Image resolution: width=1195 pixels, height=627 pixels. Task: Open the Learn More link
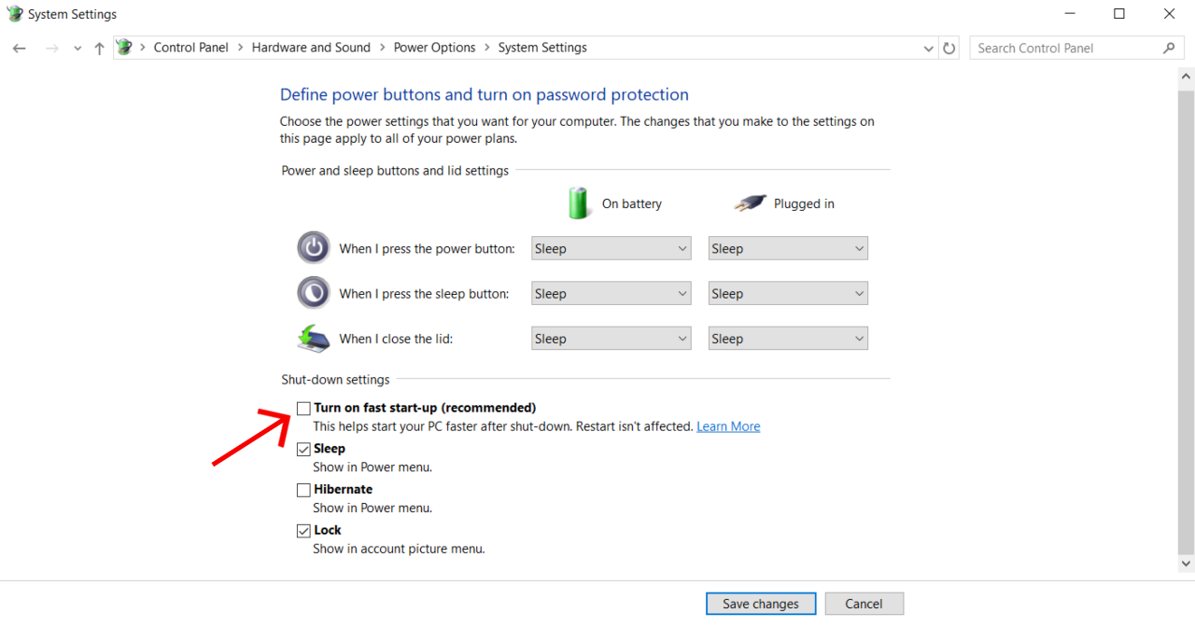click(x=728, y=426)
